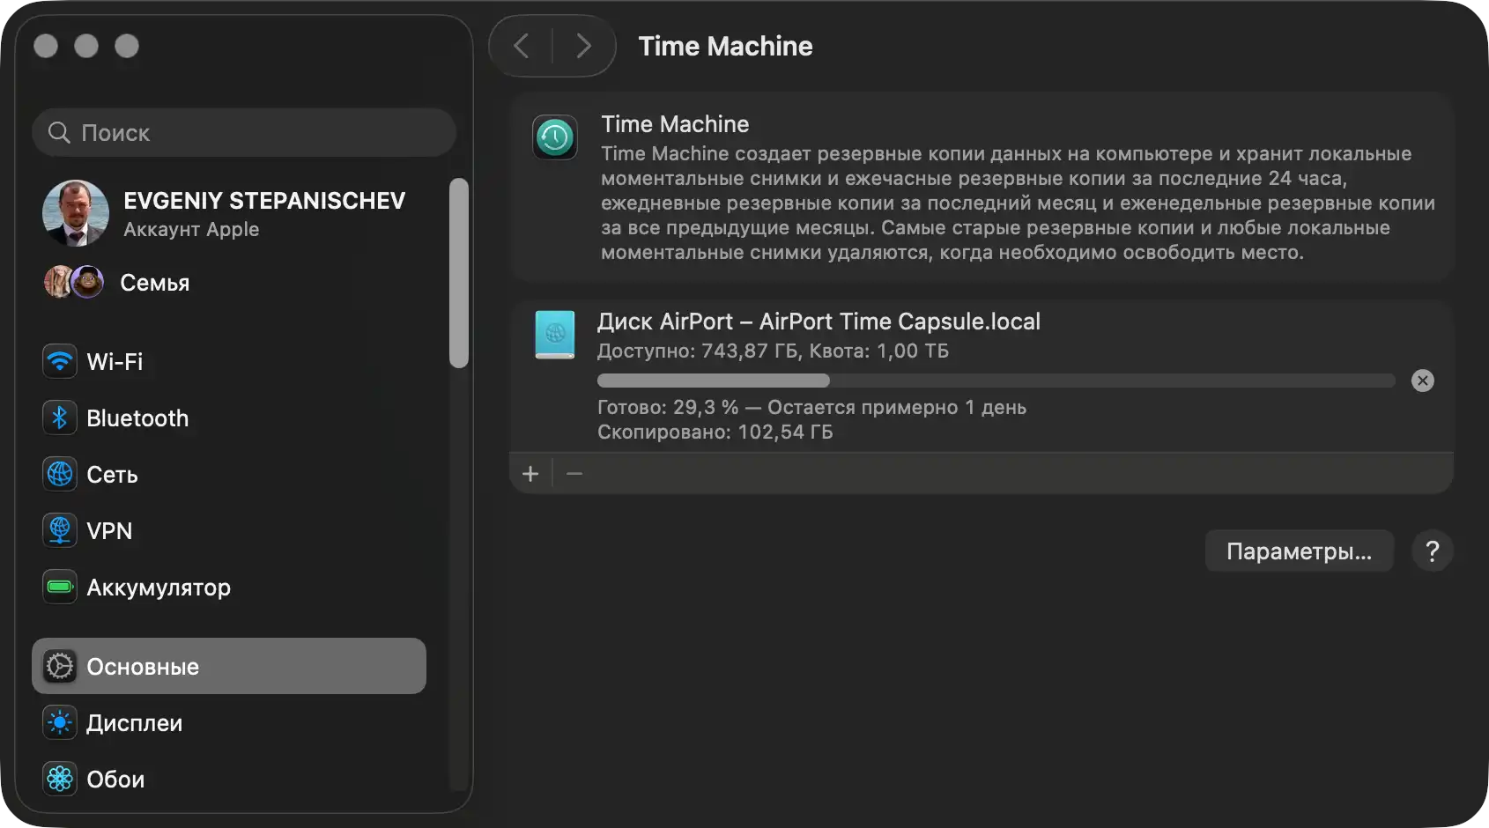Select the Основные gear icon

pyautogui.click(x=60, y=666)
